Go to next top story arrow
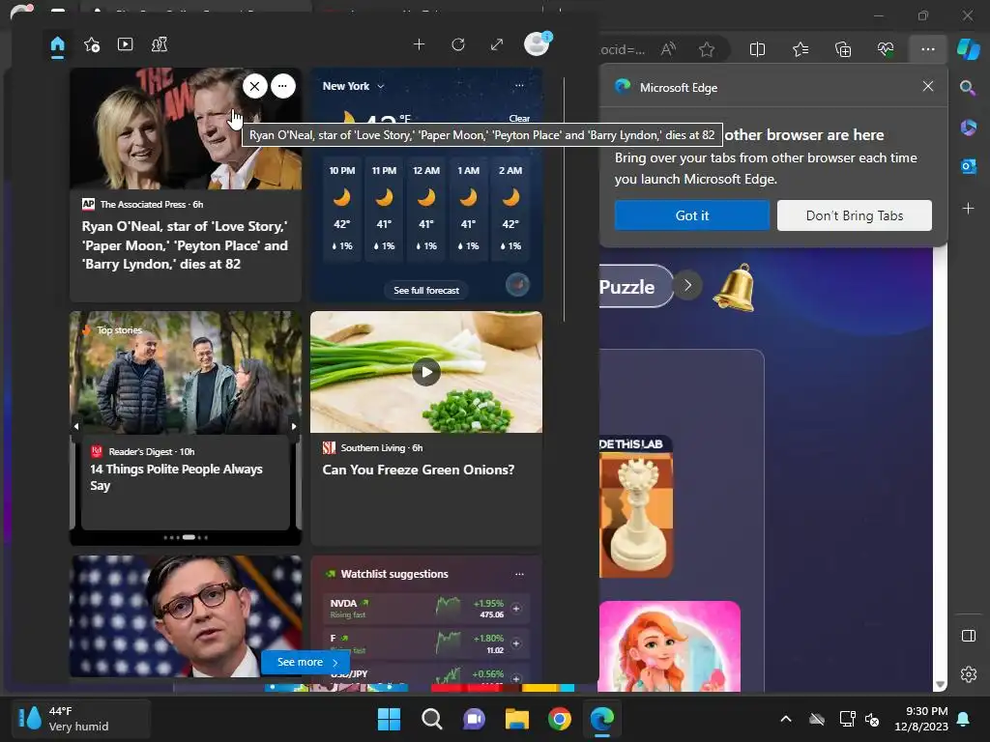 pos(294,426)
